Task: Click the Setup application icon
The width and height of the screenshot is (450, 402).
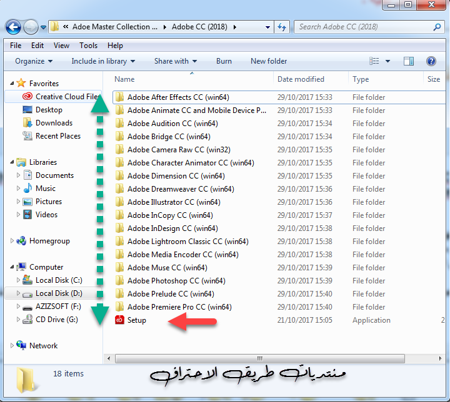Action: (119, 320)
